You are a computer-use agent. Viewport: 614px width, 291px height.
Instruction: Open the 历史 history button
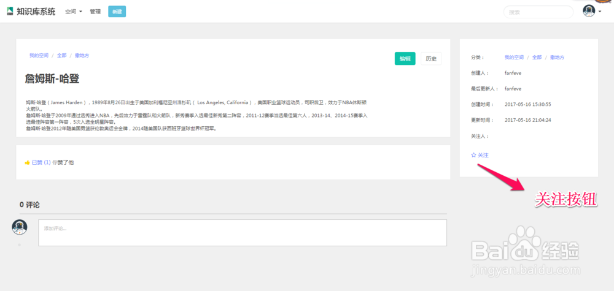click(431, 59)
